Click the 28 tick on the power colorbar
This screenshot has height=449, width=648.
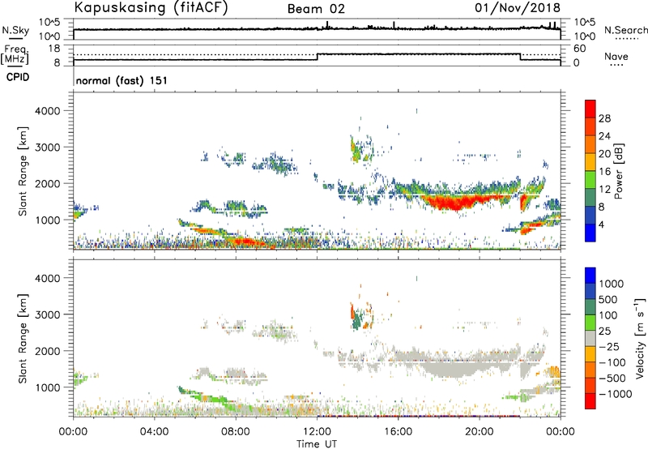[x=604, y=118]
